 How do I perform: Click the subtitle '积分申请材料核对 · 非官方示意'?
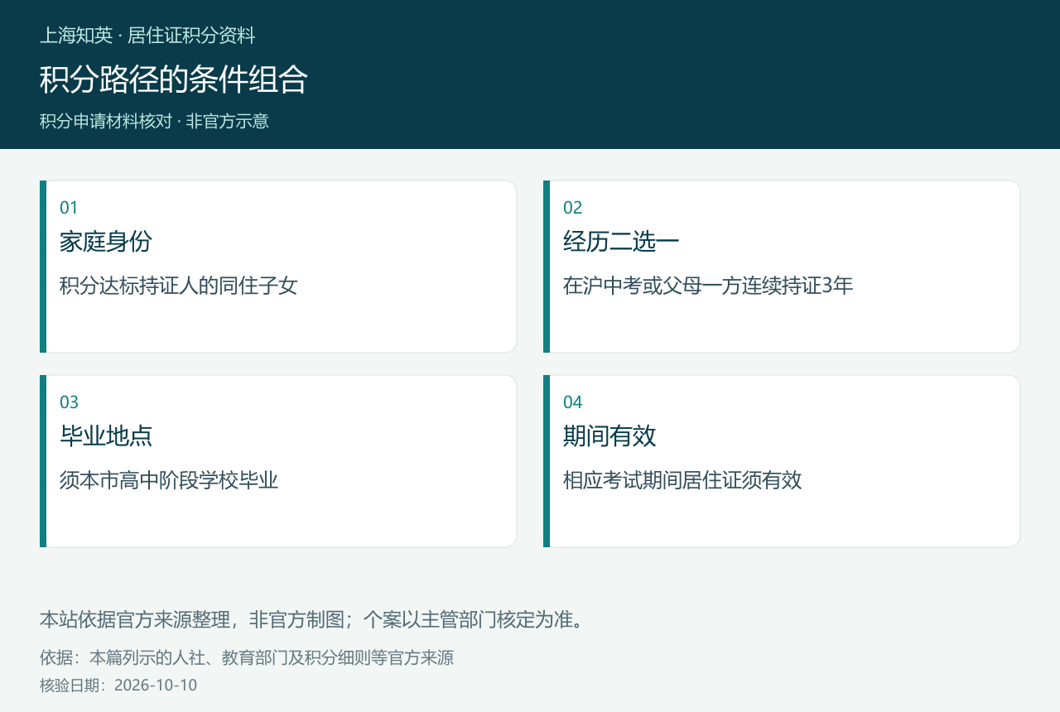click(154, 121)
